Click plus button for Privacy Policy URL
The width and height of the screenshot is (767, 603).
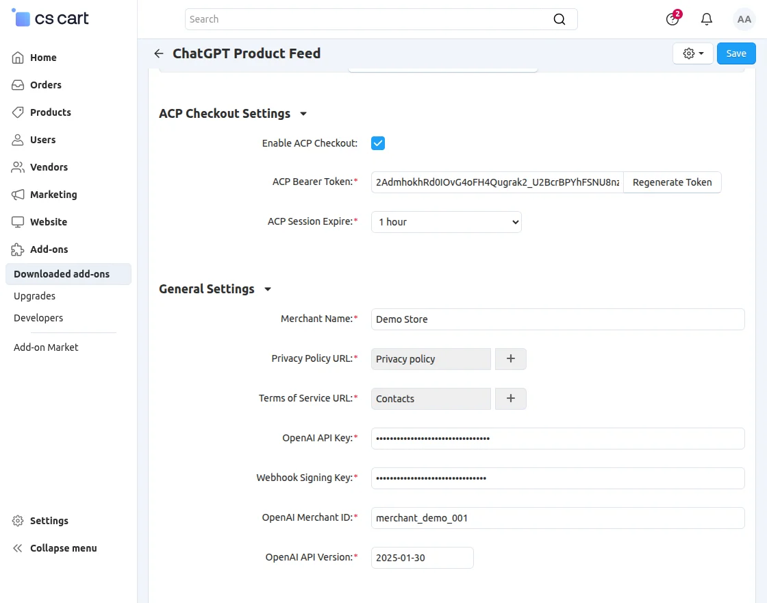[511, 359]
